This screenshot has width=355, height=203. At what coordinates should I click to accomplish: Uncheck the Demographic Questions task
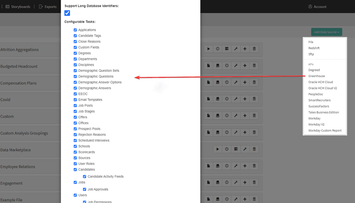75,76
